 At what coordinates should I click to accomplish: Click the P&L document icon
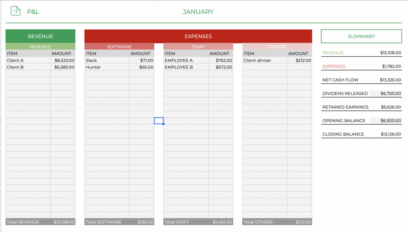coord(15,11)
